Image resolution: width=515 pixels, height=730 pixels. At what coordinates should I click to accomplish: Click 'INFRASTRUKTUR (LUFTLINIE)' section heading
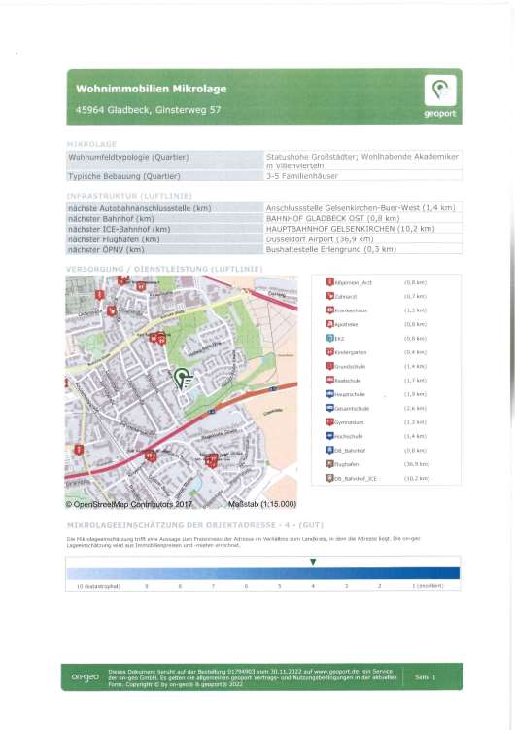point(129,196)
